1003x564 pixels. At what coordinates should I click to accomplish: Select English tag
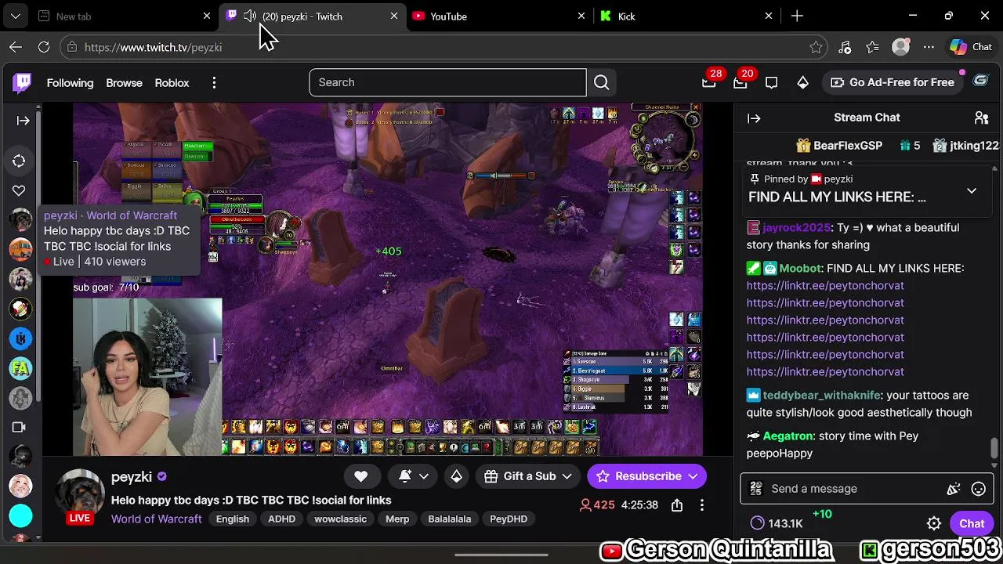233,519
